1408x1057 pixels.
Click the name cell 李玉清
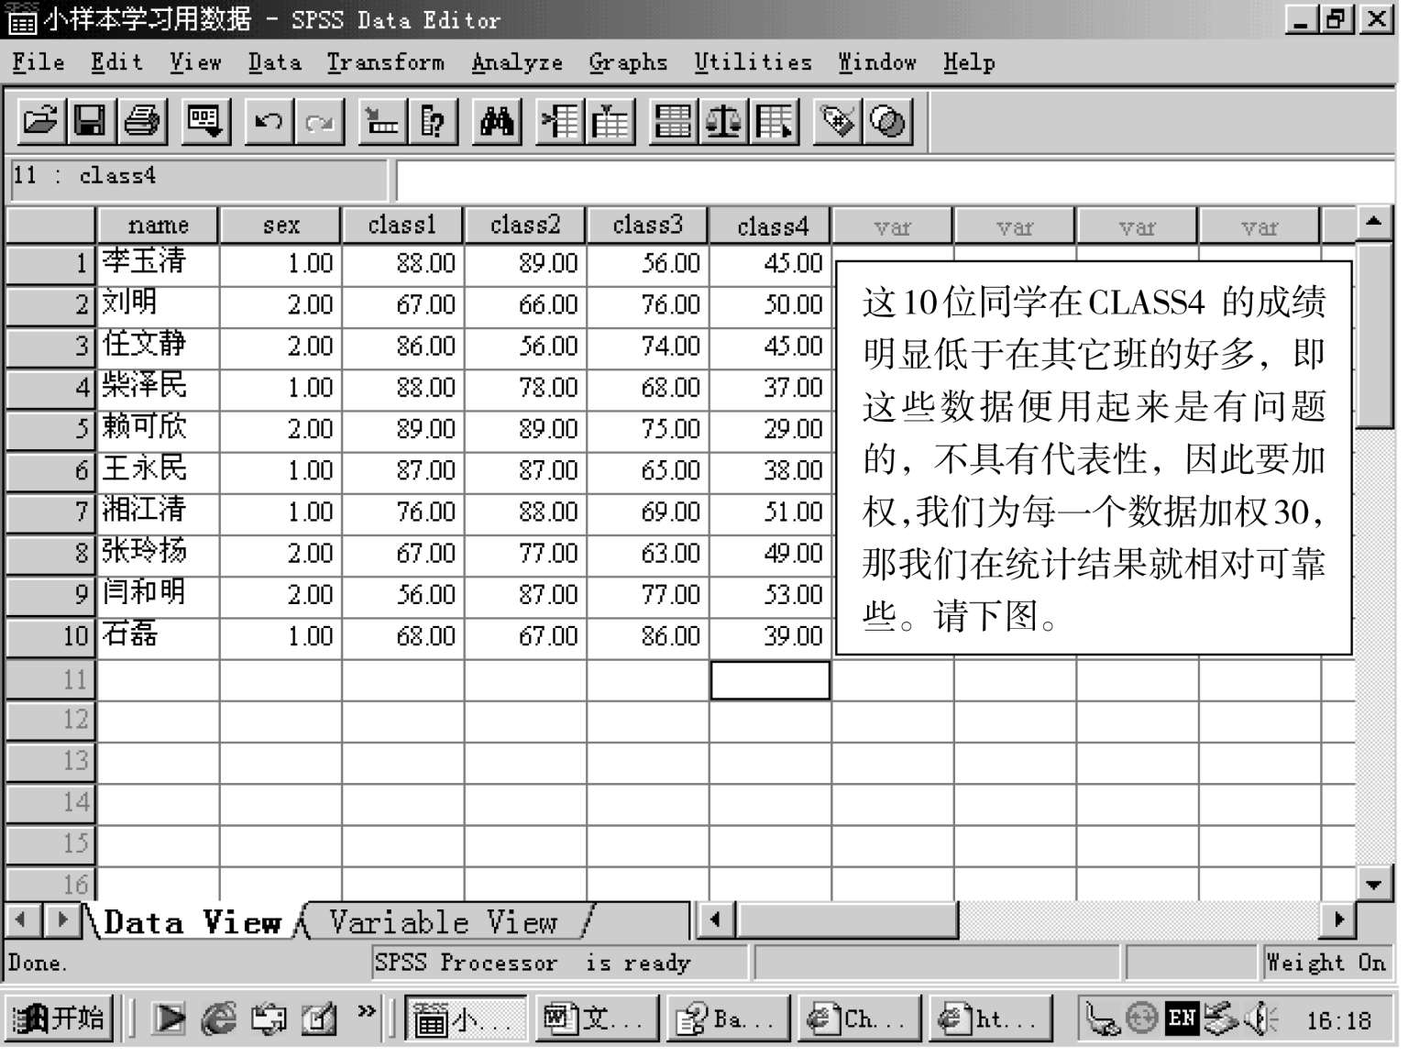coord(158,264)
